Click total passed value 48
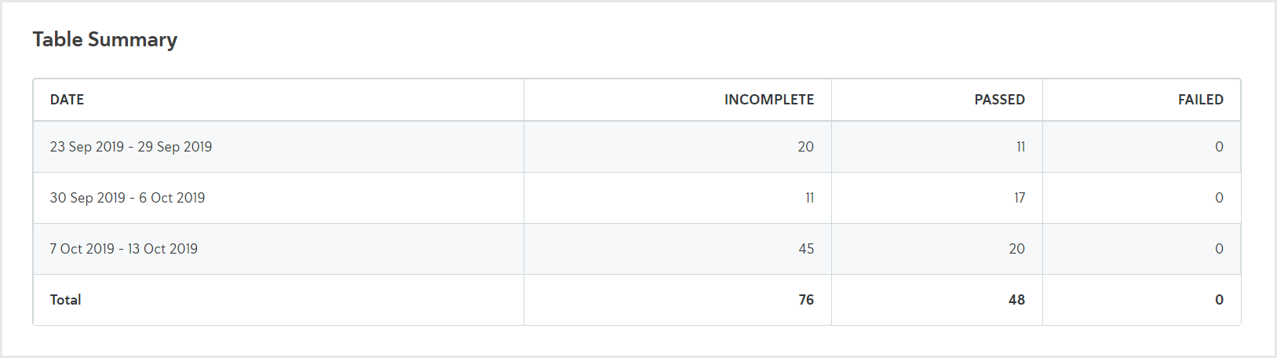Image resolution: width=1277 pixels, height=358 pixels. pyautogui.click(x=1016, y=300)
